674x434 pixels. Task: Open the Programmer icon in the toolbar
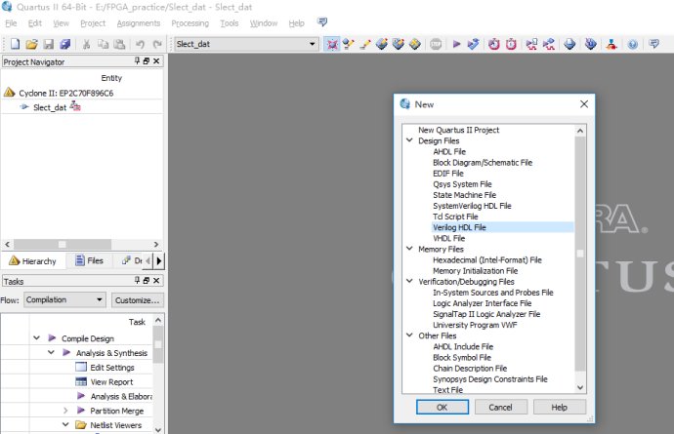[x=591, y=44]
